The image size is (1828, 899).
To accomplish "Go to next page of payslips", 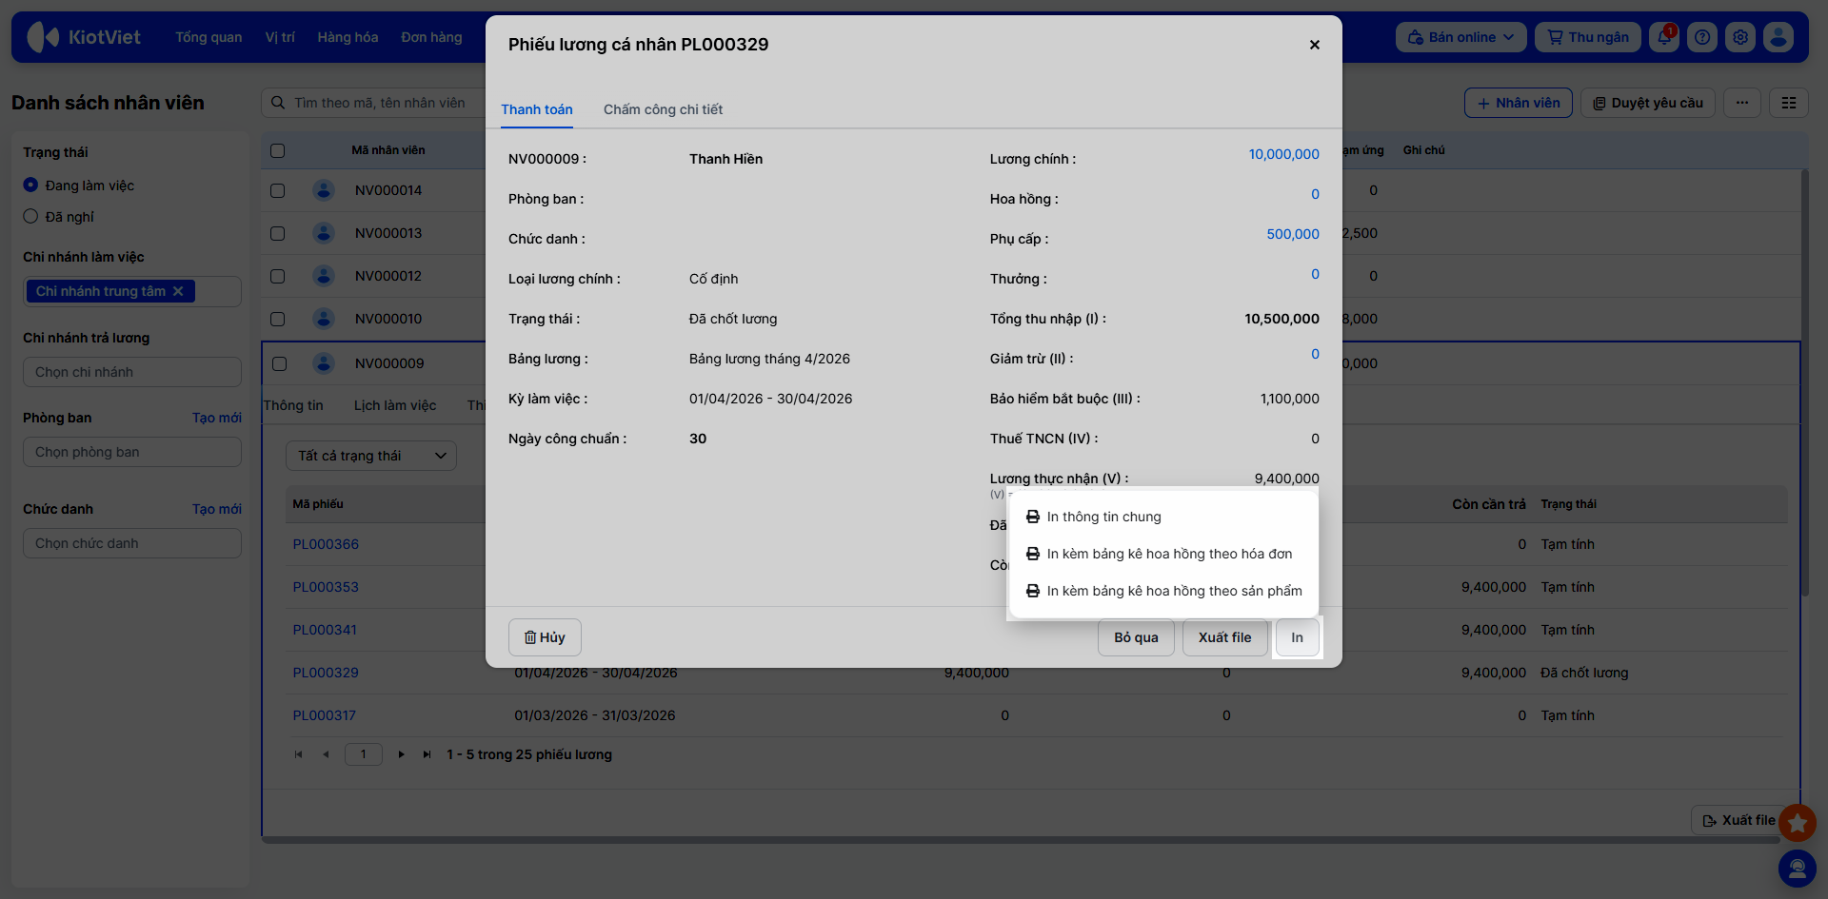I will 401,754.
